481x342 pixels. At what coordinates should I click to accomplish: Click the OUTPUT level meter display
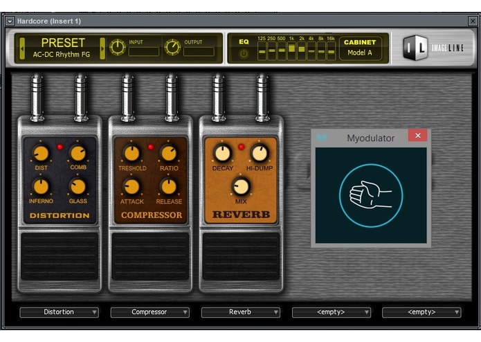click(x=199, y=51)
